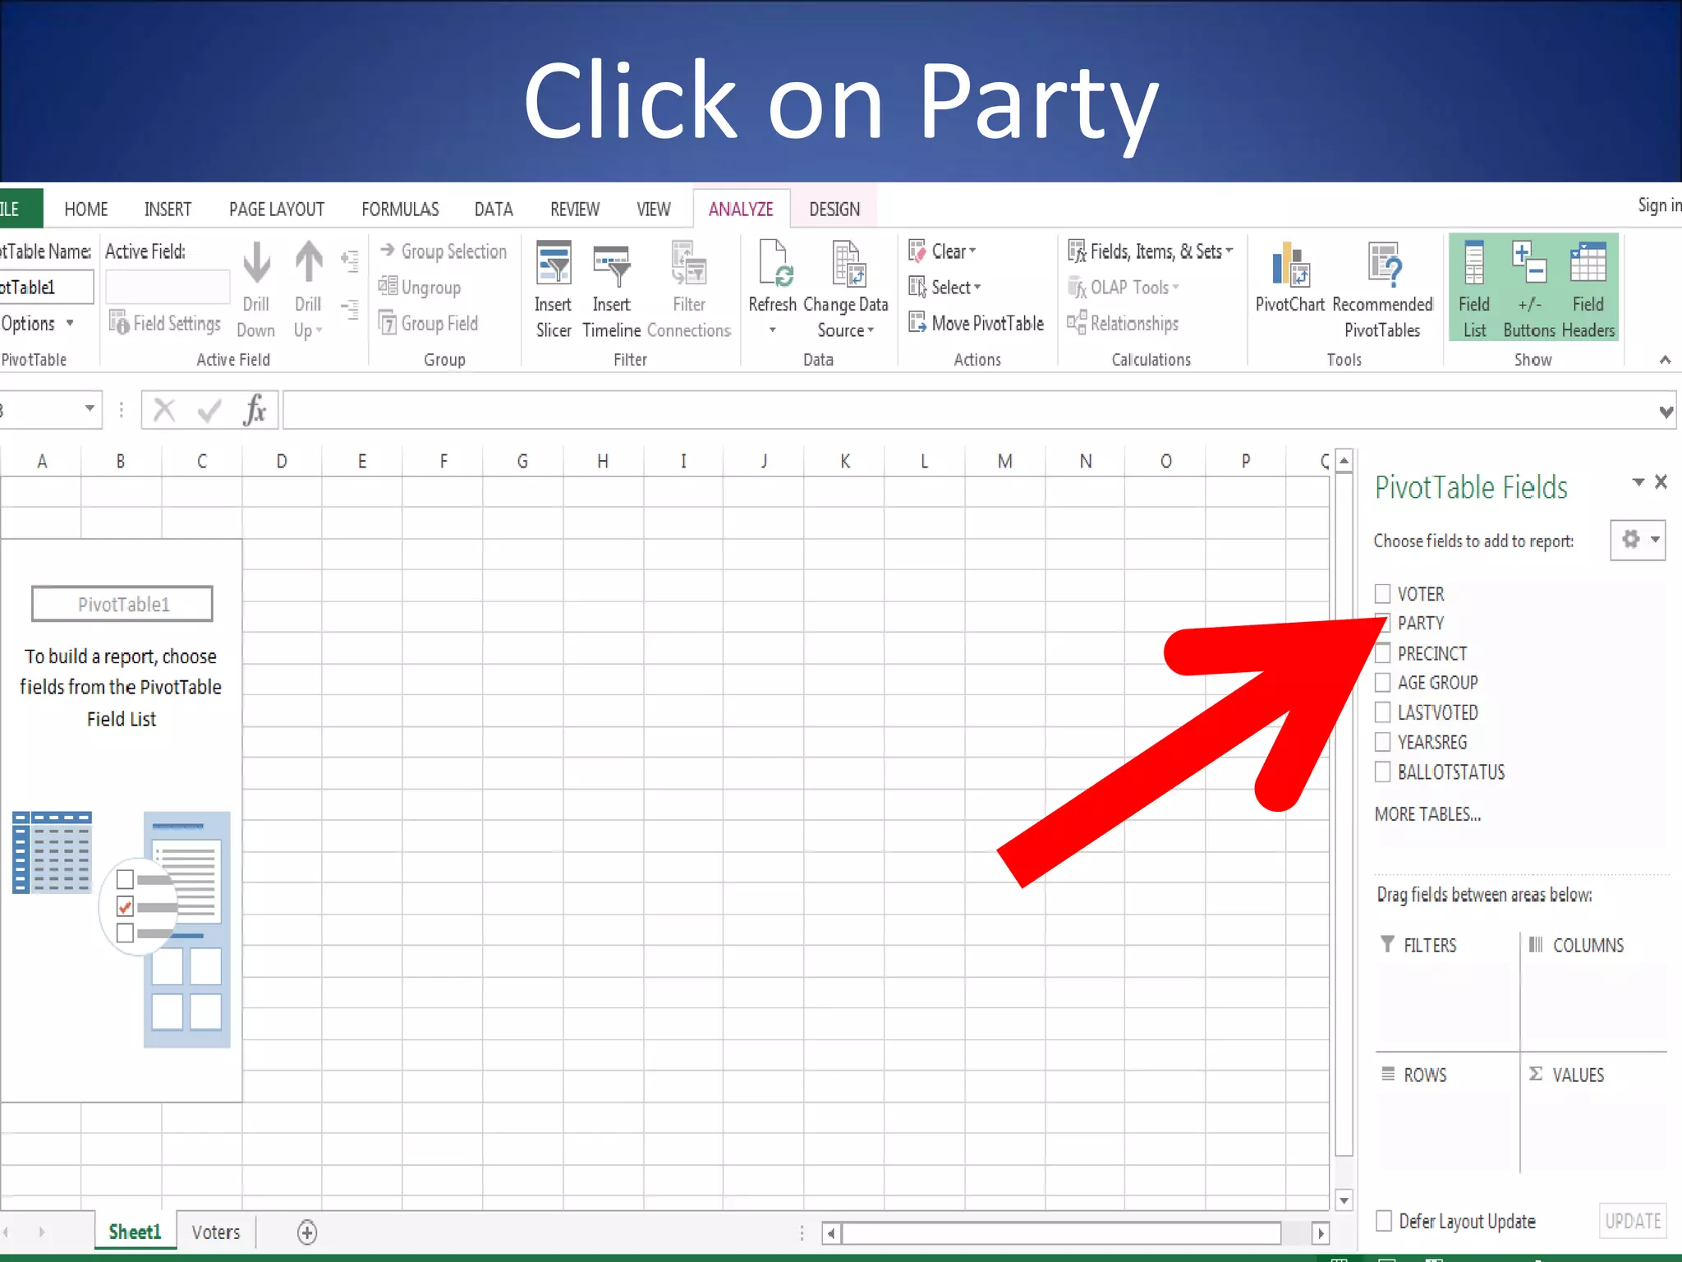Click the Insert Function fx icon
1682x1262 pixels.
click(x=255, y=409)
